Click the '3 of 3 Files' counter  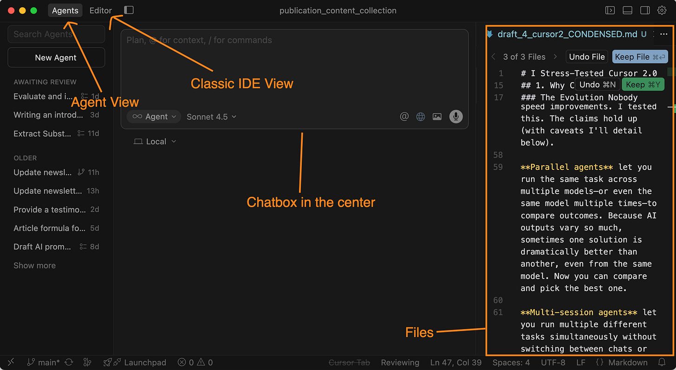coord(524,57)
